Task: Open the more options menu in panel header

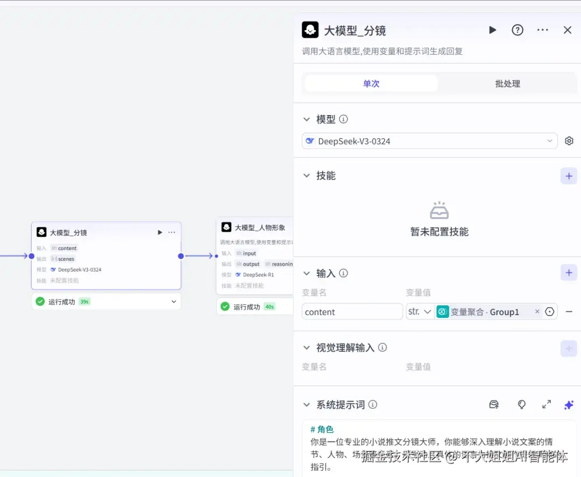Action: pos(542,30)
